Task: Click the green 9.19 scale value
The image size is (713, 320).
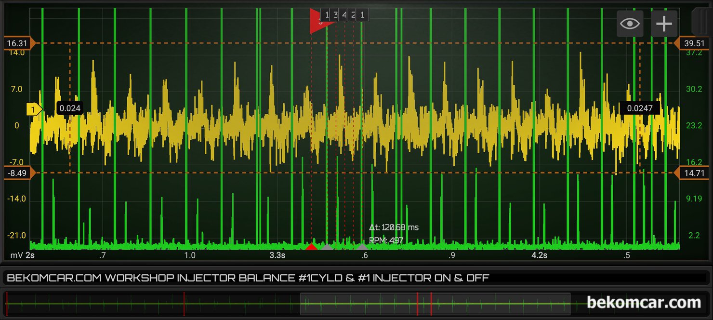Action: [x=694, y=199]
